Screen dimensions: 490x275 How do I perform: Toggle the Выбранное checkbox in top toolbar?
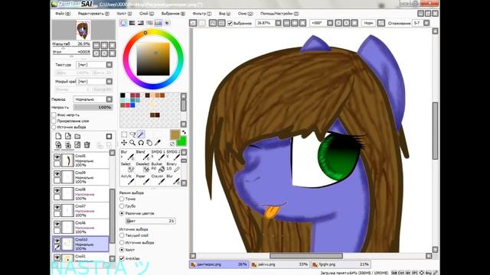tap(230, 23)
